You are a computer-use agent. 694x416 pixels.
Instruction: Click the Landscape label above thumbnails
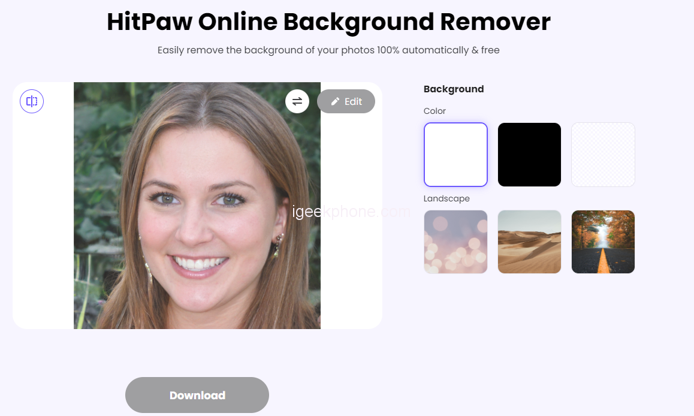click(x=446, y=198)
